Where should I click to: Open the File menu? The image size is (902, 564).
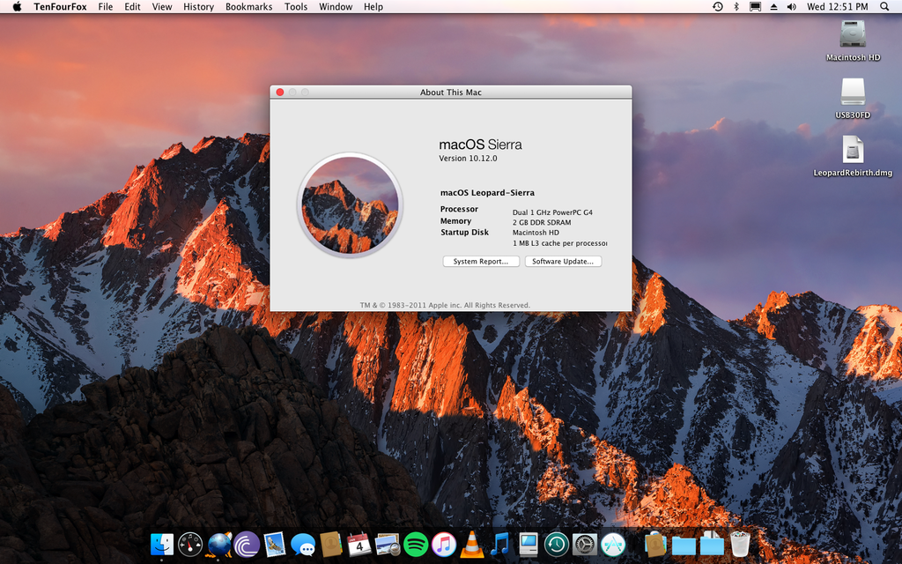point(106,7)
